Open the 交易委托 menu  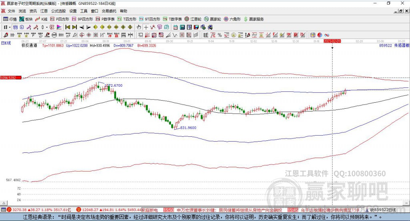[x=109, y=11]
